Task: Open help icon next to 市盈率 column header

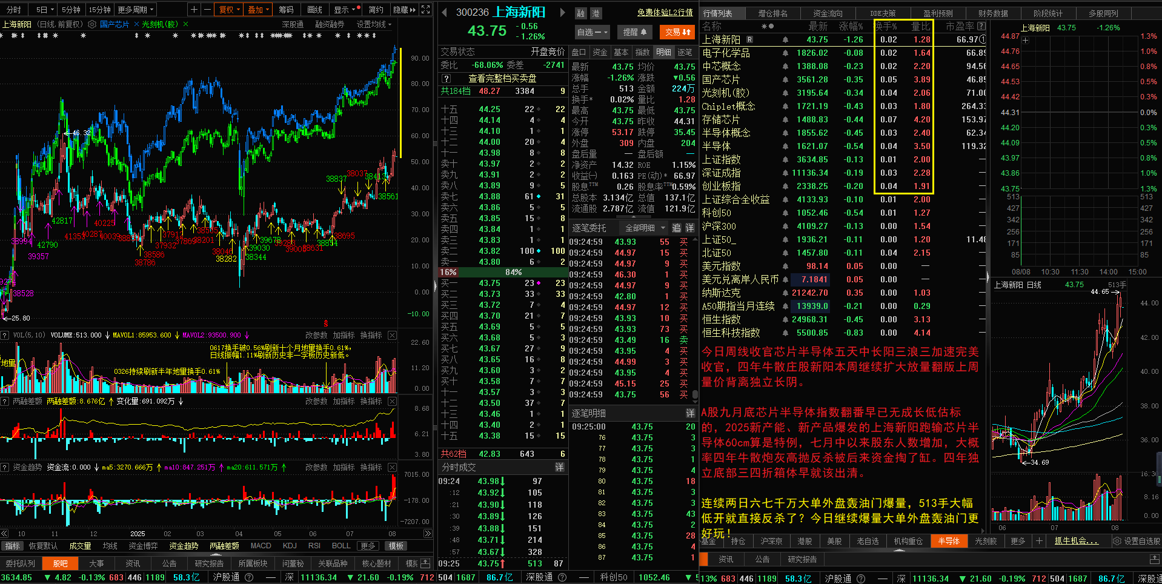Action: [981, 26]
